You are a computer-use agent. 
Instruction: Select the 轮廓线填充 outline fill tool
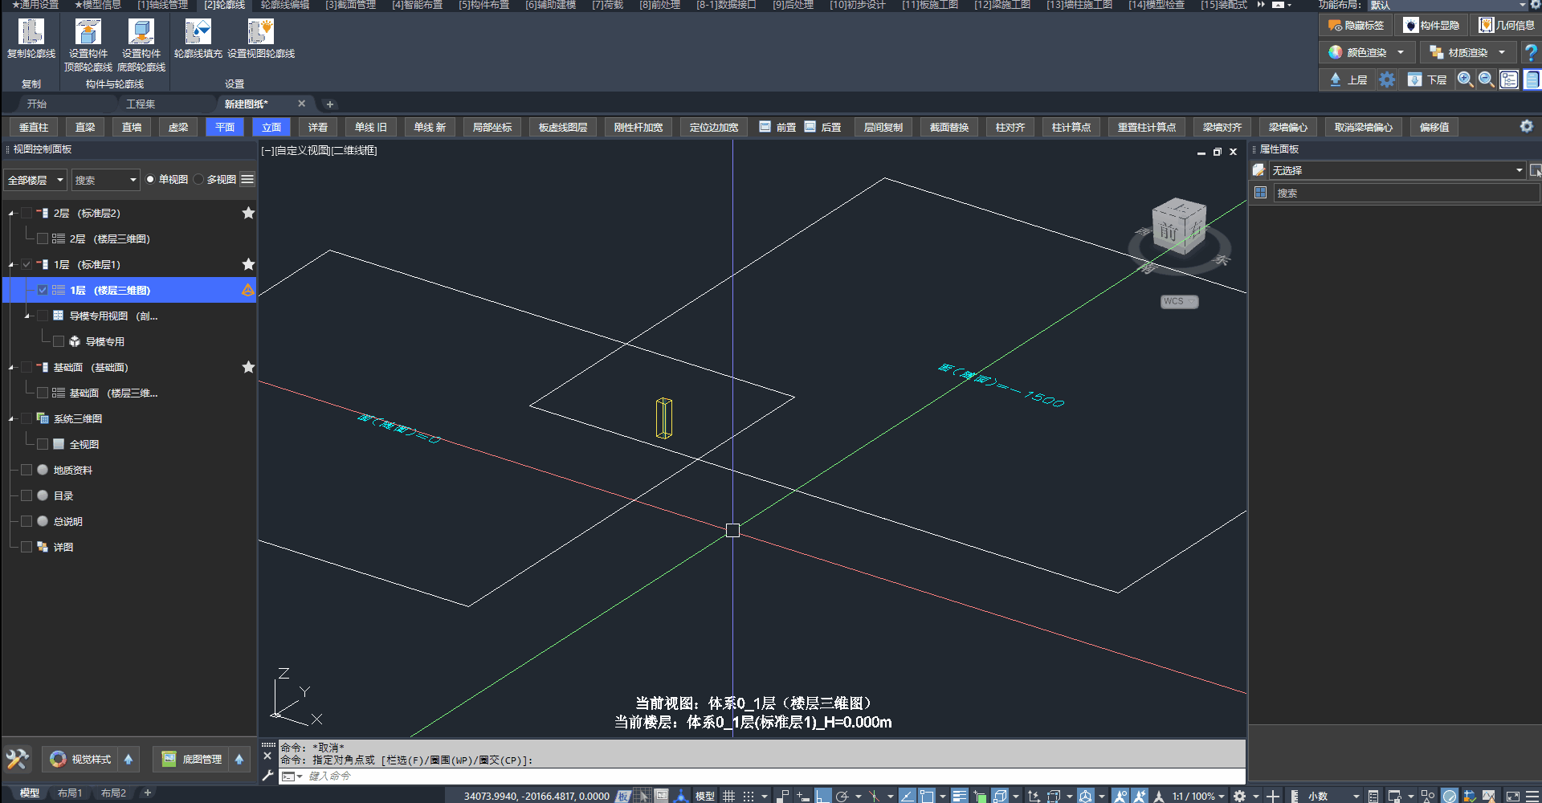(x=198, y=32)
